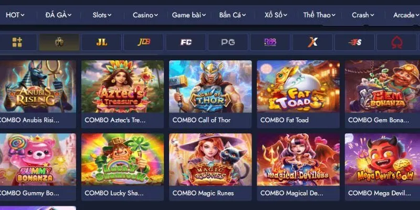Select the R88 provider icon
Screen dimensions: 420x210
[270, 42]
